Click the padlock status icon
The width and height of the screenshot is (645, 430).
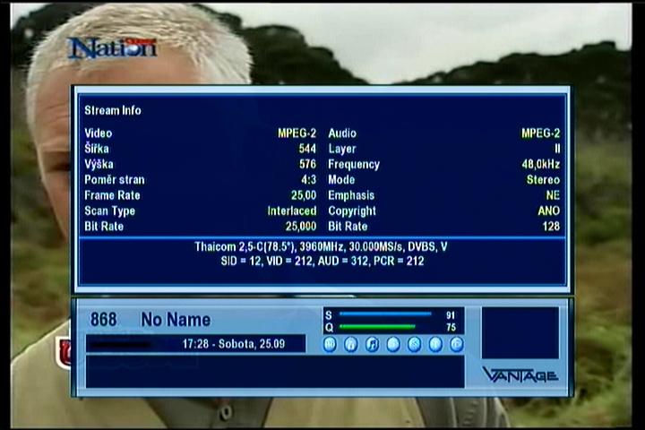click(351, 344)
